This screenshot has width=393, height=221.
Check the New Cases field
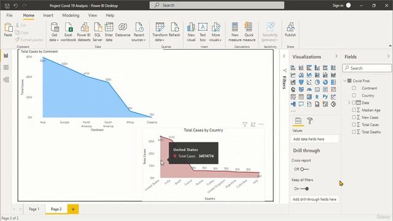[x=354, y=117]
